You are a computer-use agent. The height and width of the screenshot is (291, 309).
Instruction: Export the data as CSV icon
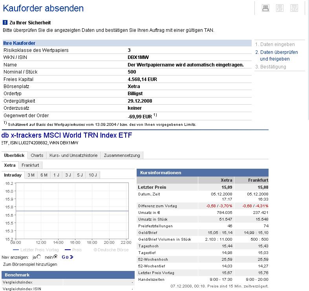click(x=294, y=8)
